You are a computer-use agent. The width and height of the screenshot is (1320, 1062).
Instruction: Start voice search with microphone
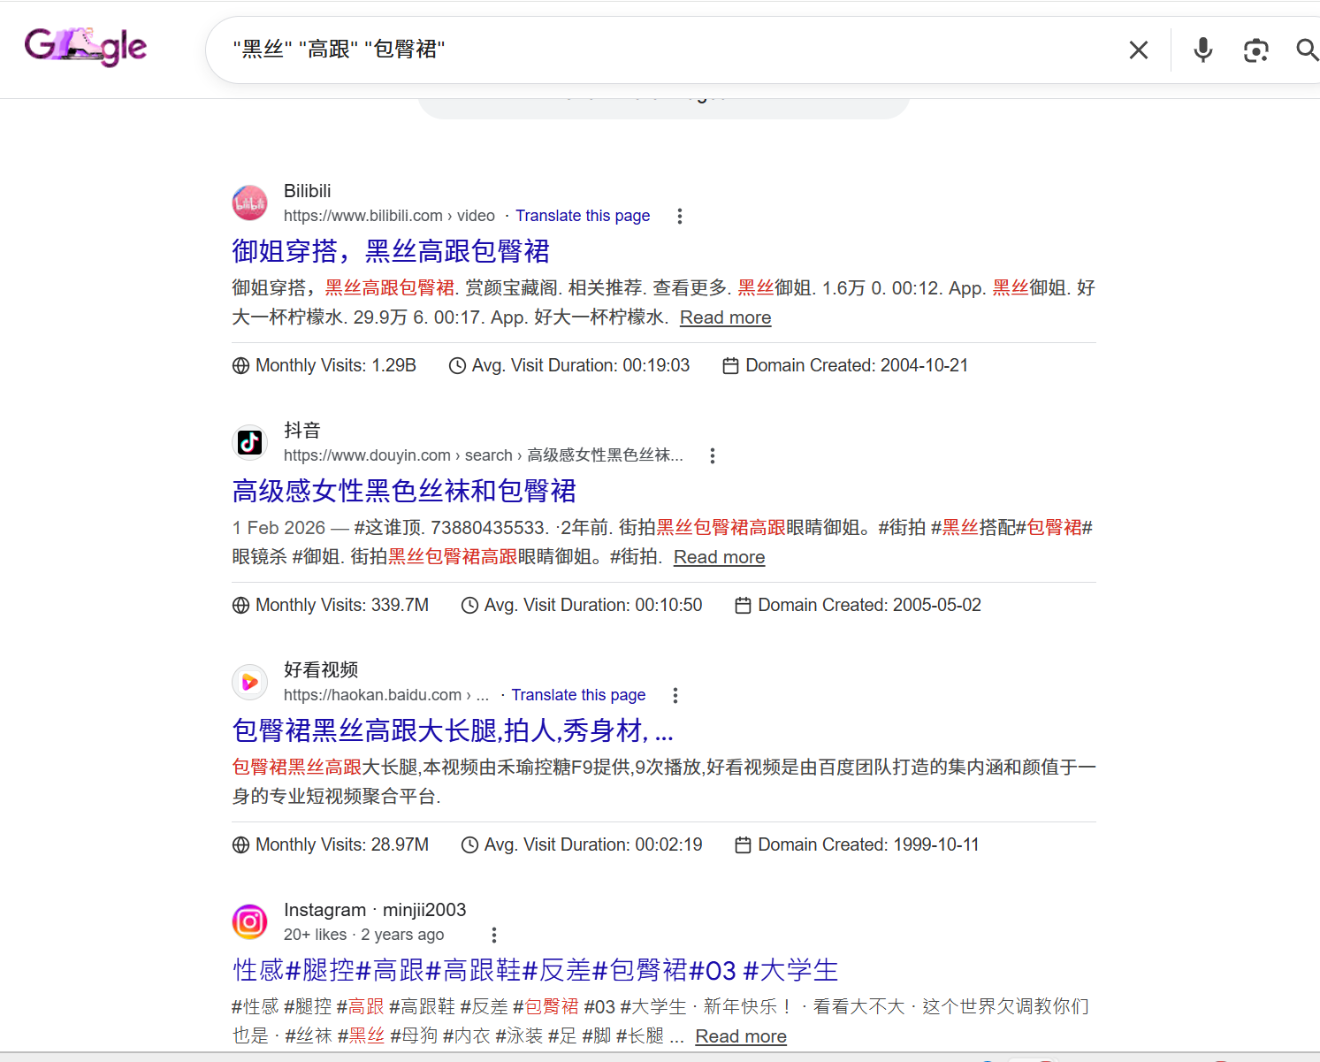pyautogui.click(x=1202, y=50)
